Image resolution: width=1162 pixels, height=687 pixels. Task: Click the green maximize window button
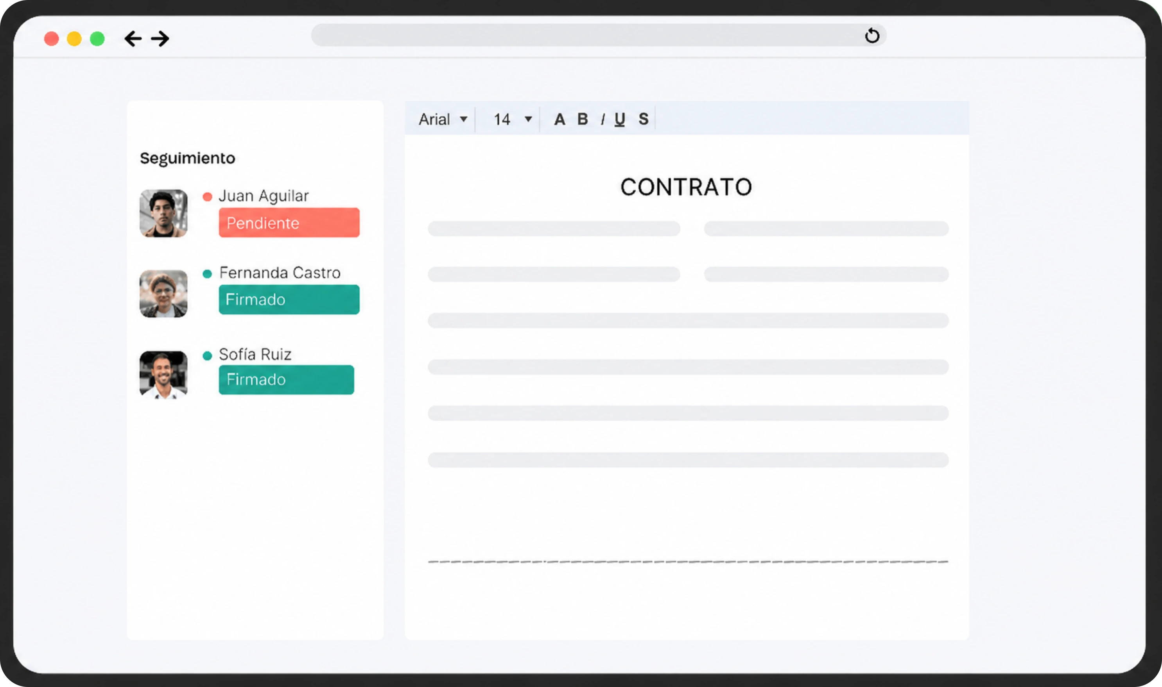coord(97,39)
